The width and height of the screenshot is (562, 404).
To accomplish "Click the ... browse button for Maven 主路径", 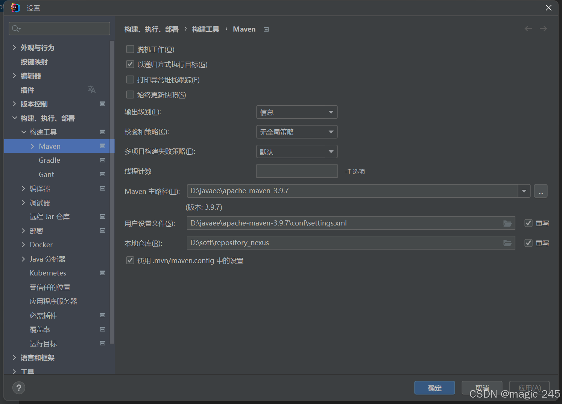I will pos(541,191).
